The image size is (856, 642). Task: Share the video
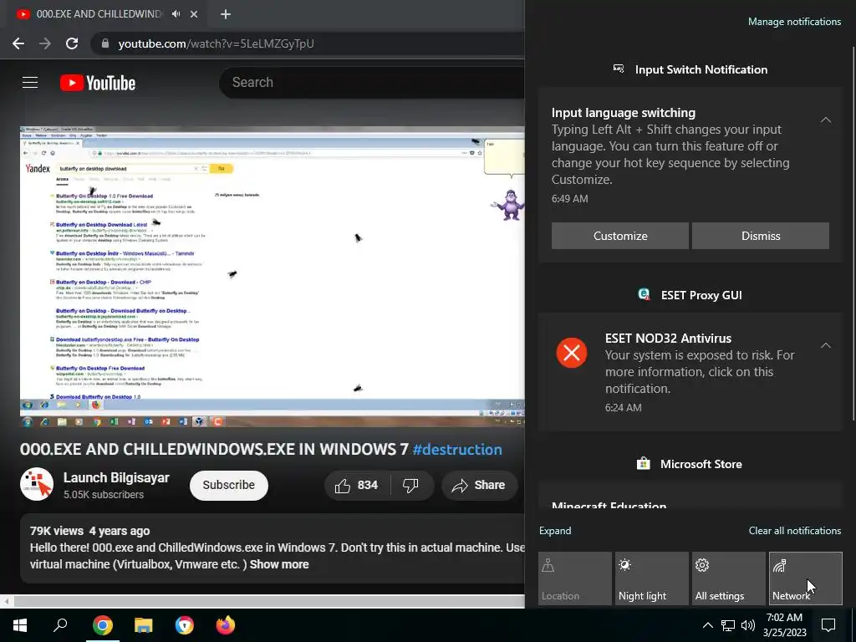479,486
